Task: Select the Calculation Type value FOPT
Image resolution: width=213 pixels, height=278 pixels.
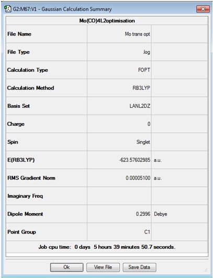Action: 144,70
